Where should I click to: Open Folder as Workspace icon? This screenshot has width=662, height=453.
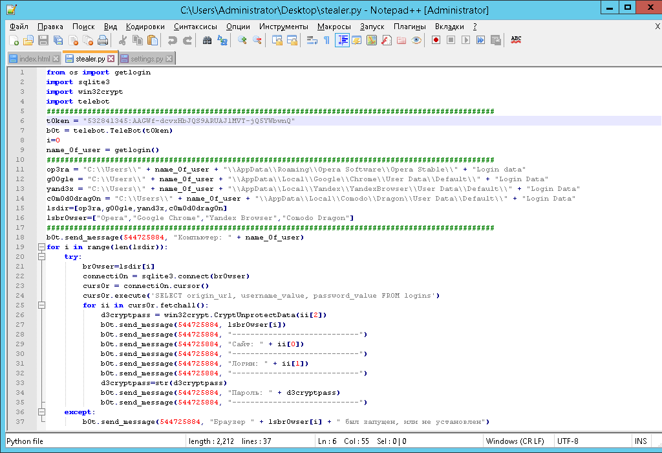pyautogui.click(x=401, y=40)
